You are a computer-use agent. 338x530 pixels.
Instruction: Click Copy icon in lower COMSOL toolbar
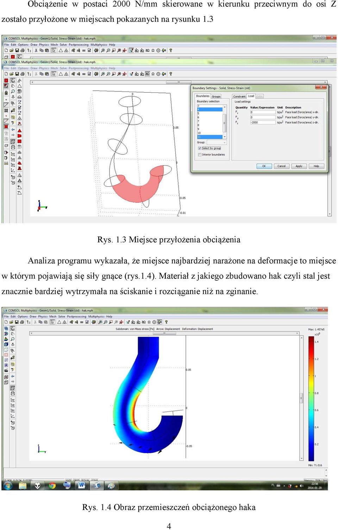(40, 322)
